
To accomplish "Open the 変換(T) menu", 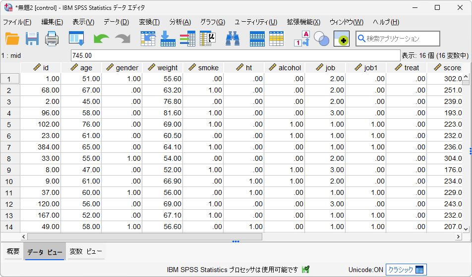I will 149,22.
